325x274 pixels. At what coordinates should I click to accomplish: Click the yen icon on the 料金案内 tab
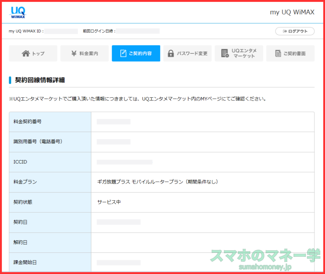74,53
